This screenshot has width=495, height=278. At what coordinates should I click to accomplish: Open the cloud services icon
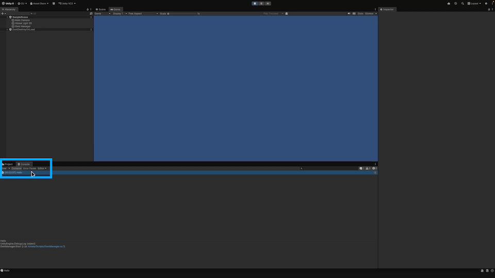coord(449,4)
